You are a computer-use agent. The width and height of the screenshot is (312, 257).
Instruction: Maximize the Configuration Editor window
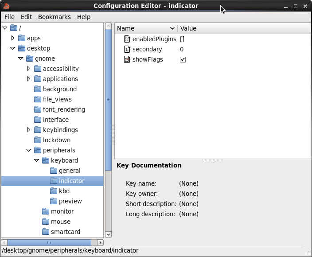point(296,6)
